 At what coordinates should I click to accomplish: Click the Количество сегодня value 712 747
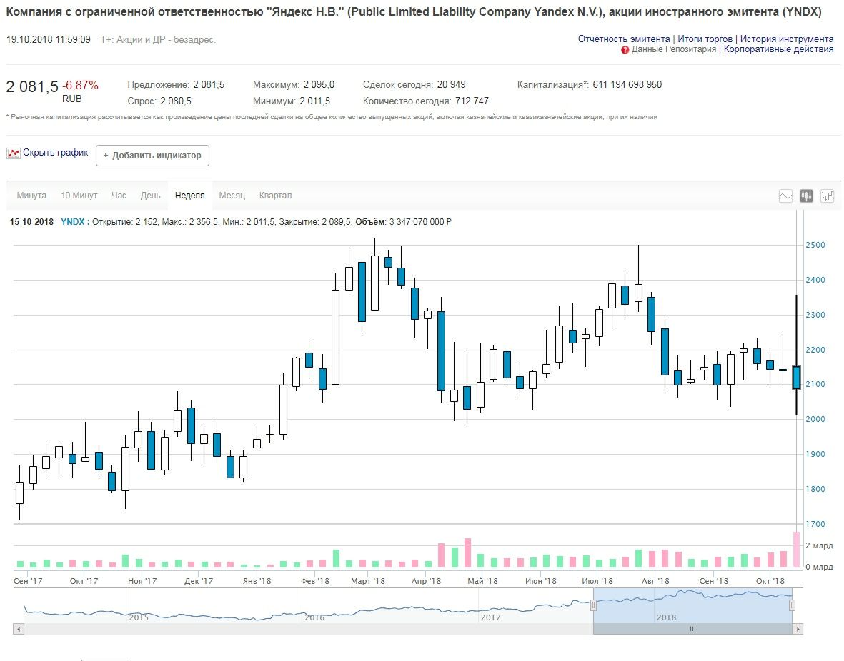coord(472,101)
